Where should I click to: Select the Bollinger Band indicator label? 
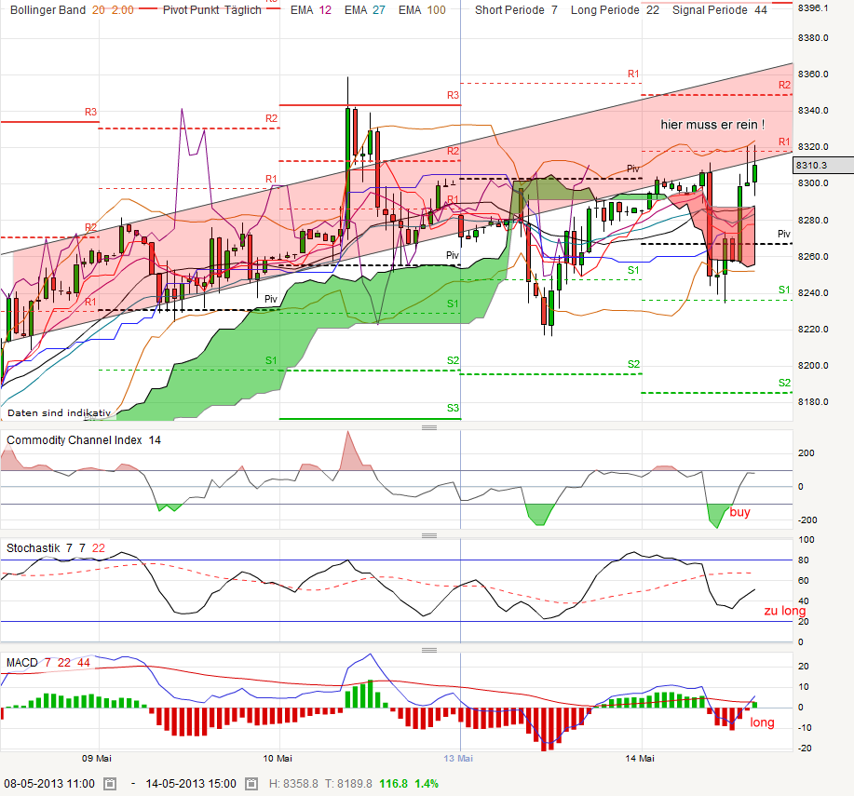pos(47,10)
